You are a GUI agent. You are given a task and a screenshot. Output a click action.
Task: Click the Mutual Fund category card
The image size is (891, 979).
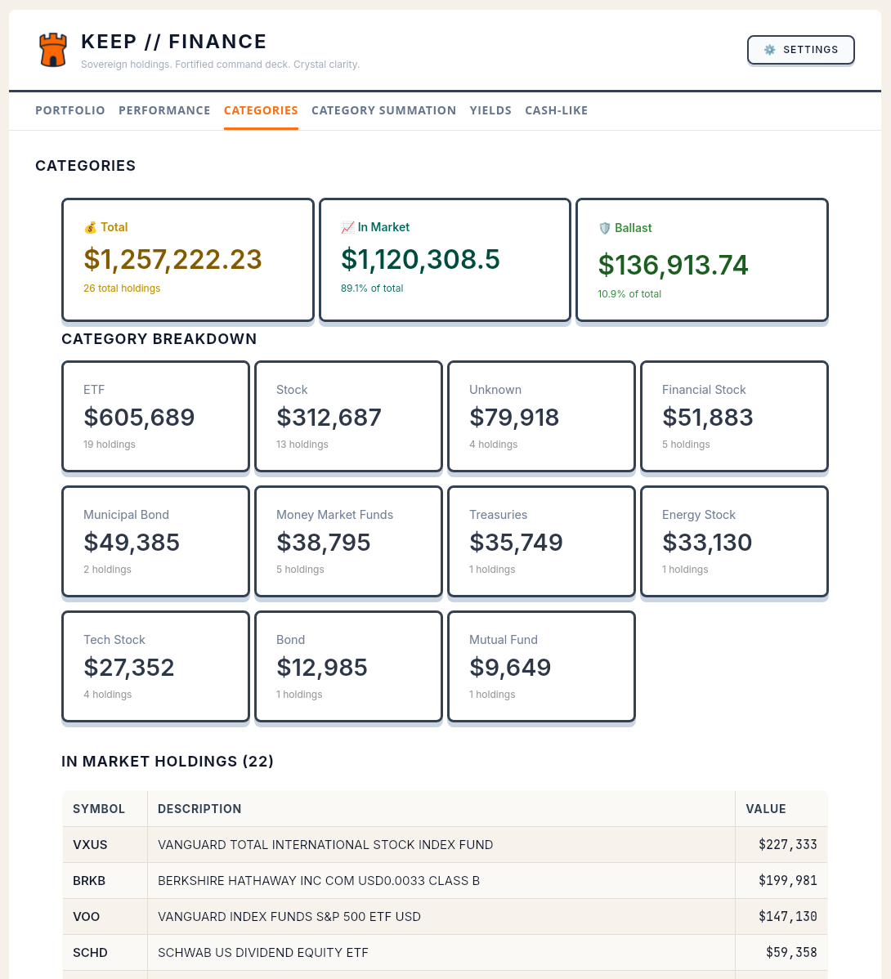pyautogui.click(x=541, y=666)
